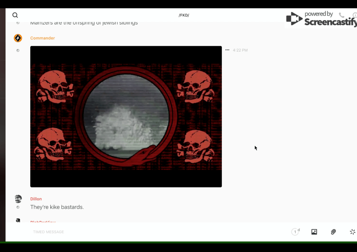Click the Dillon sender name
This screenshot has height=252, width=357.
click(x=36, y=199)
